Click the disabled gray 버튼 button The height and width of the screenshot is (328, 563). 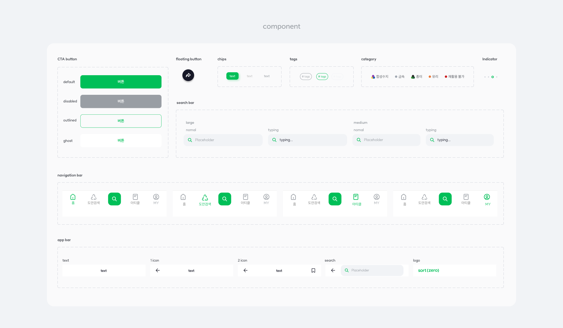pyautogui.click(x=121, y=101)
